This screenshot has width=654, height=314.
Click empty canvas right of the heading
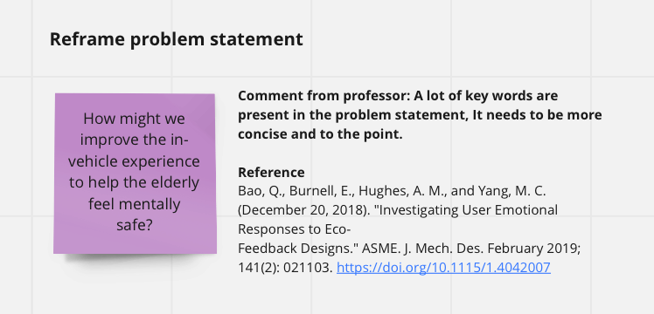point(459,39)
